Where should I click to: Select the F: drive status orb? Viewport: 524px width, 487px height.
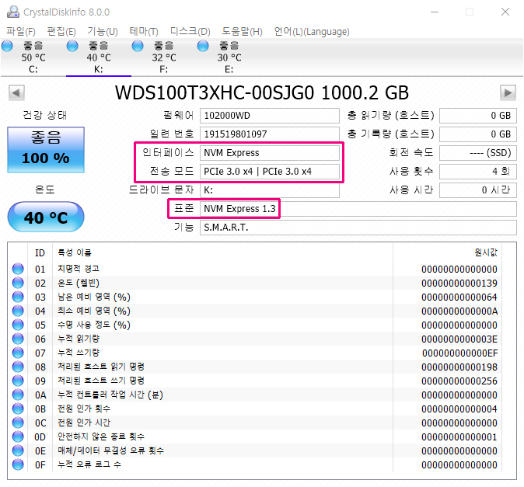pyautogui.click(x=138, y=46)
